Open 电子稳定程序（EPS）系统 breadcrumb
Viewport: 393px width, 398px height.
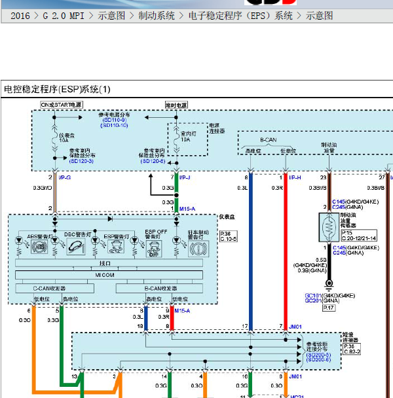pos(240,16)
